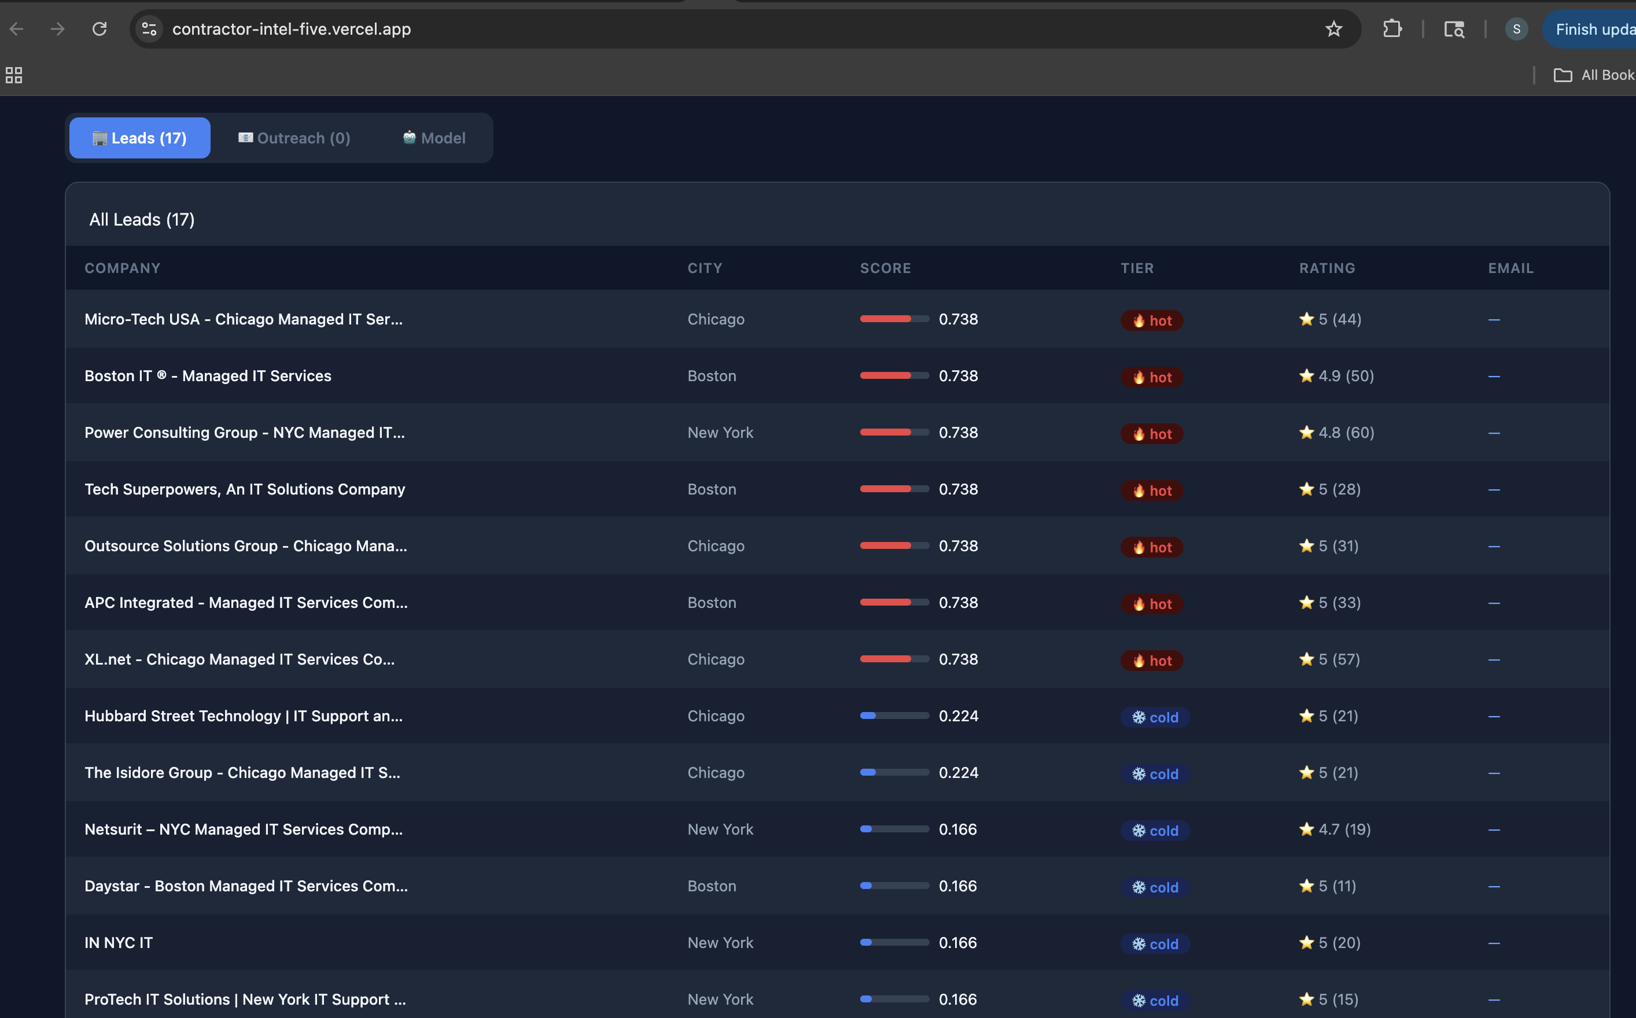Click the score bar for Power Consulting Group
The height and width of the screenshot is (1018, 1636).
coord(895,432)
